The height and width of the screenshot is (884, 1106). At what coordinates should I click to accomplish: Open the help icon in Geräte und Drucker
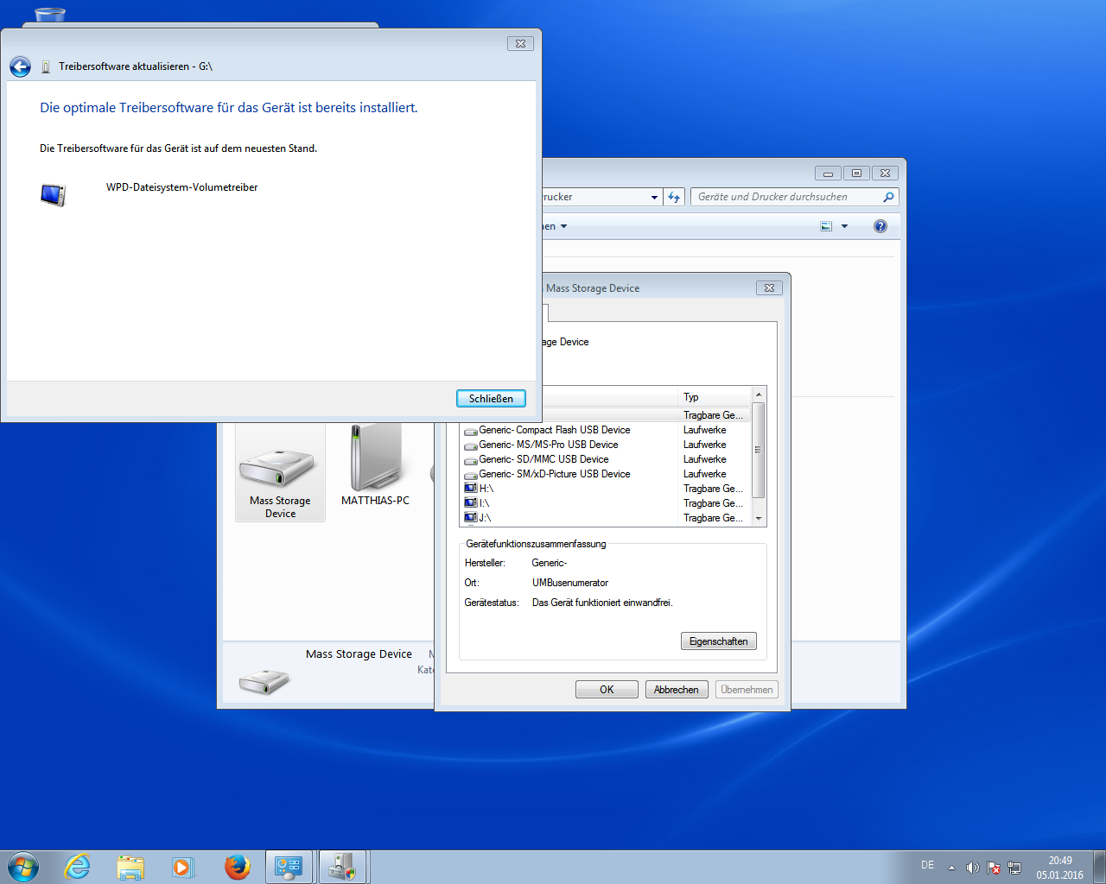tap(880, 226)
